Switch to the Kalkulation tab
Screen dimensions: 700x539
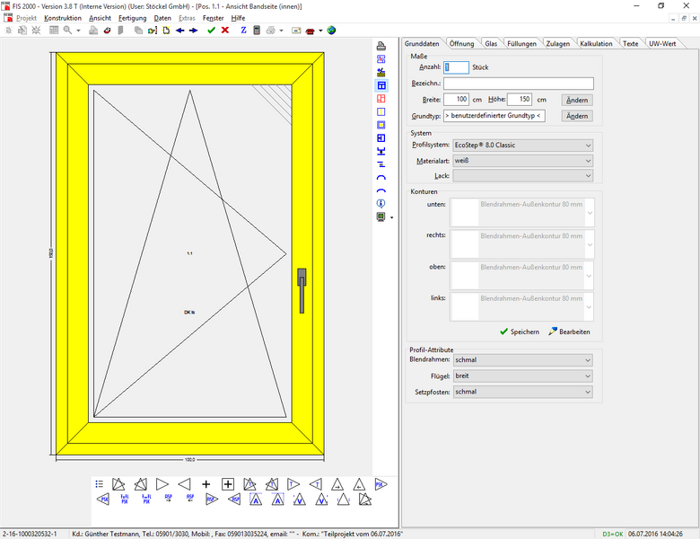pyautogui.click(x=596, y=43)
